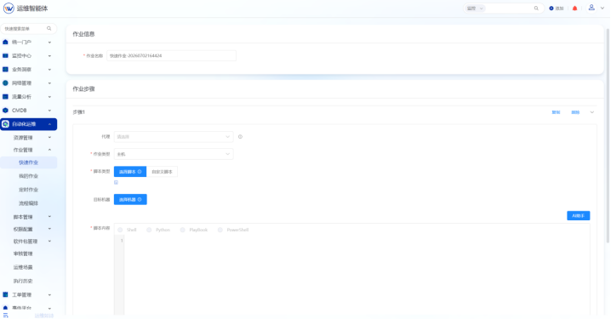Open the 作业类型 dropdown
611x319 pixels.
(174, 154)
